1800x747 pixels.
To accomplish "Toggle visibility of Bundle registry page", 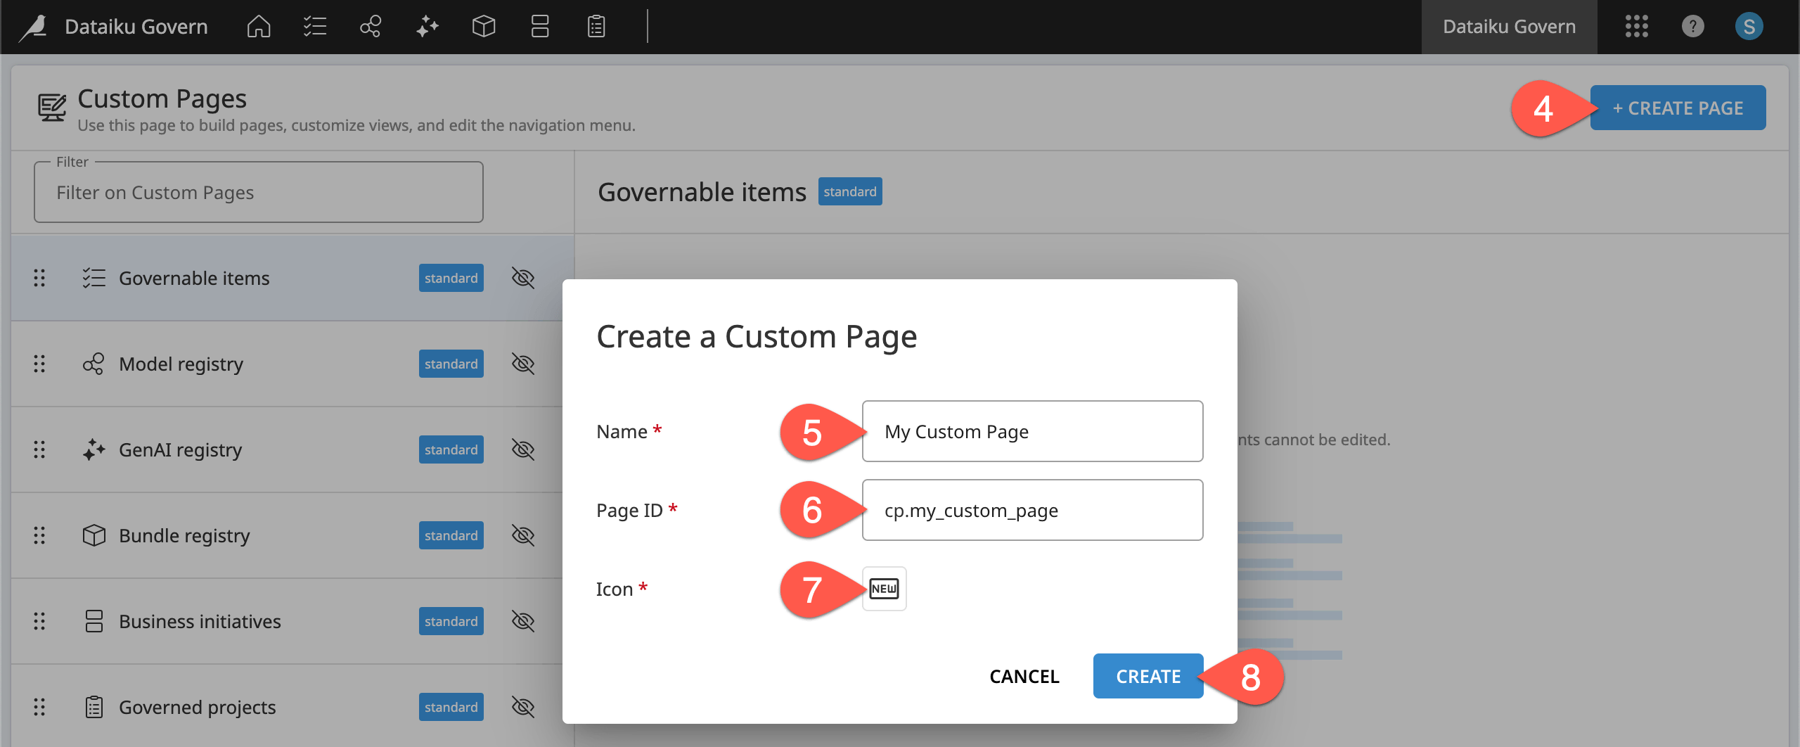I will pyautogui.click(x=523, y=535).
